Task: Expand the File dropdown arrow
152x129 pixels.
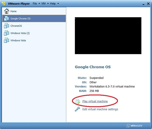Action: tap(39, 3)
